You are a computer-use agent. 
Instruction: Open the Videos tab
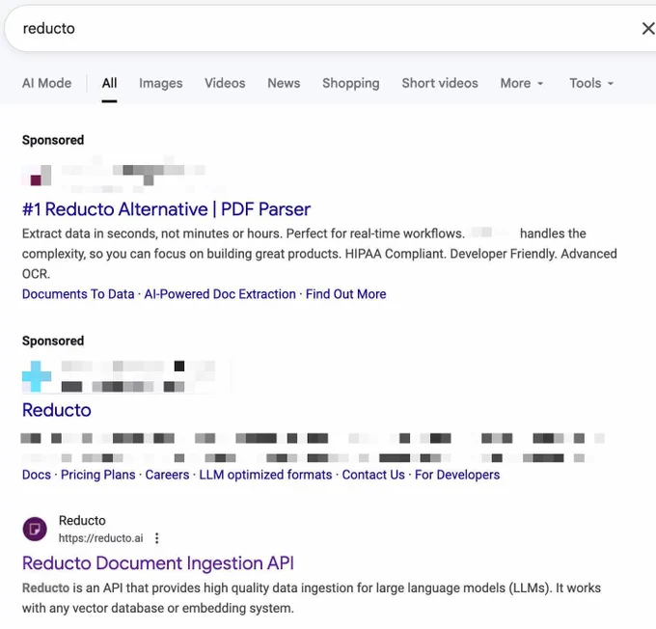pos(225,83)
